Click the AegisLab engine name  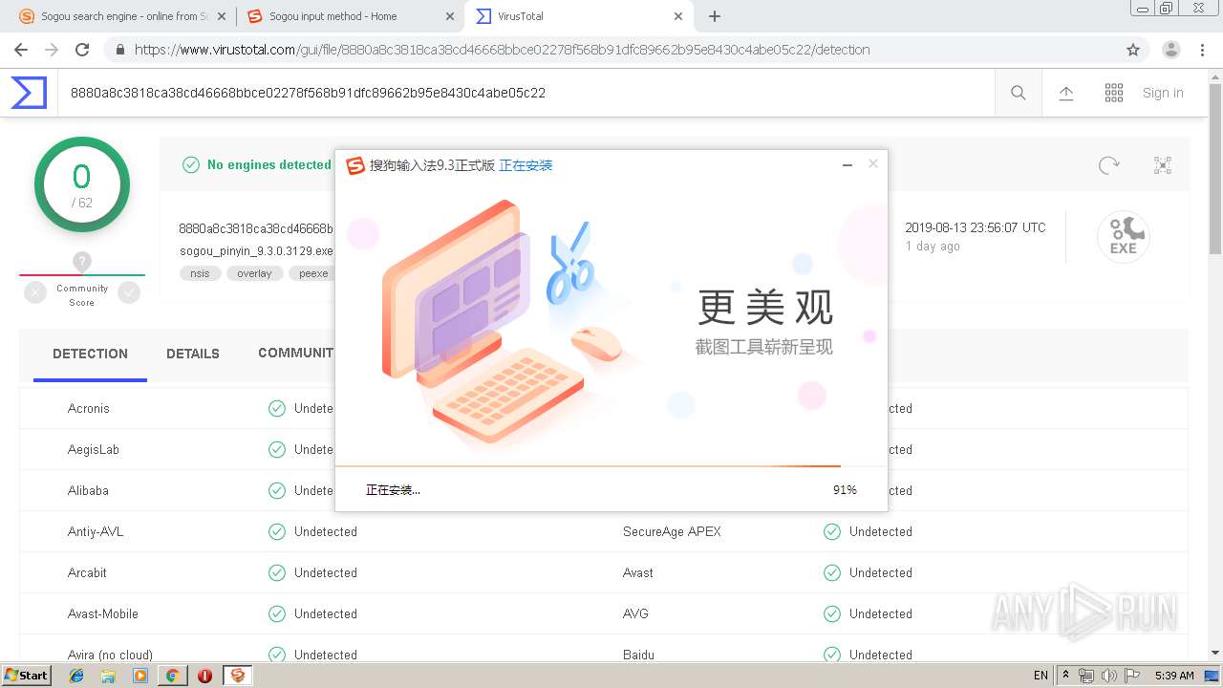pos(94,449)
